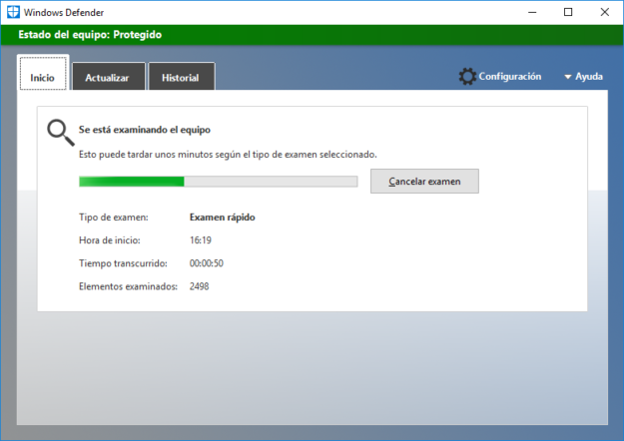Viewport: 624px width, 441px height.
Task: Open the Ayuda help menu label
Action: pos(589,77)
